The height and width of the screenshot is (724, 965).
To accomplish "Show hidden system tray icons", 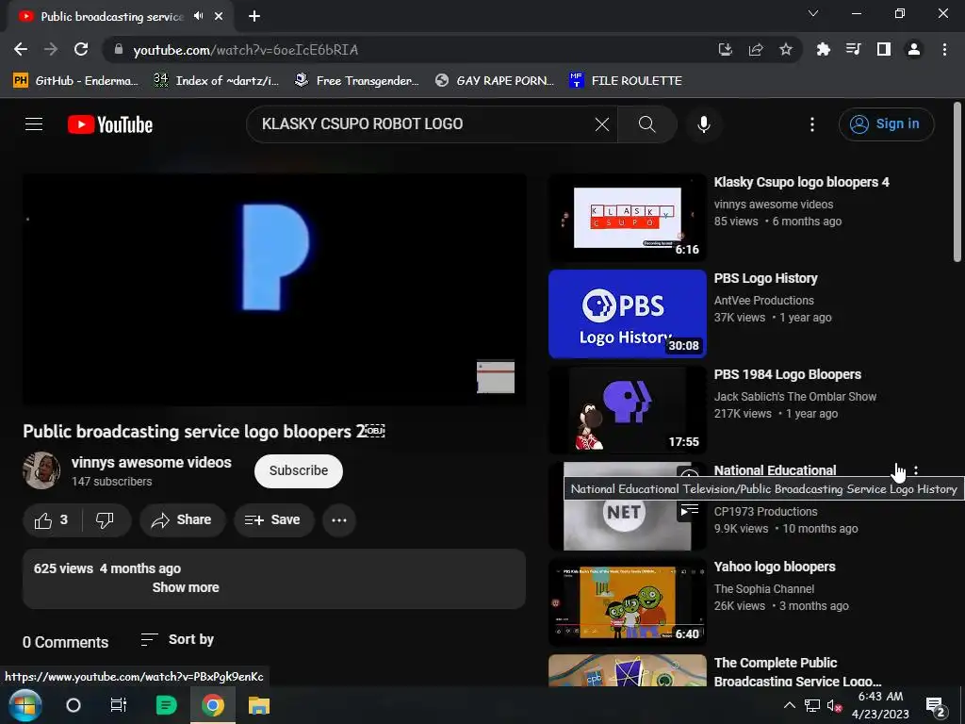I will [x=790, y=705].
